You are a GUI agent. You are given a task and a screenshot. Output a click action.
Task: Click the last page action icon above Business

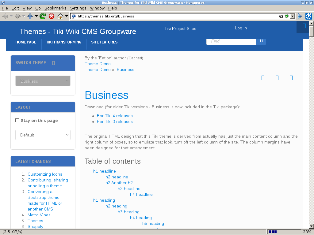[291, 78]
